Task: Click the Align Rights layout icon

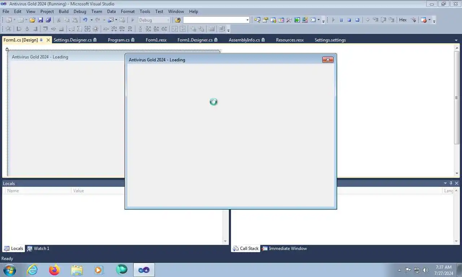Action: point(35,29)
